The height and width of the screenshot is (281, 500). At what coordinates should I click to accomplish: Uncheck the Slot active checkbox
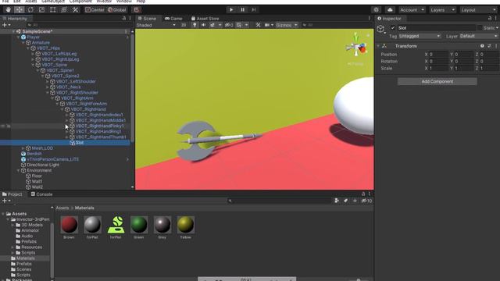click(x=393, y=28)
